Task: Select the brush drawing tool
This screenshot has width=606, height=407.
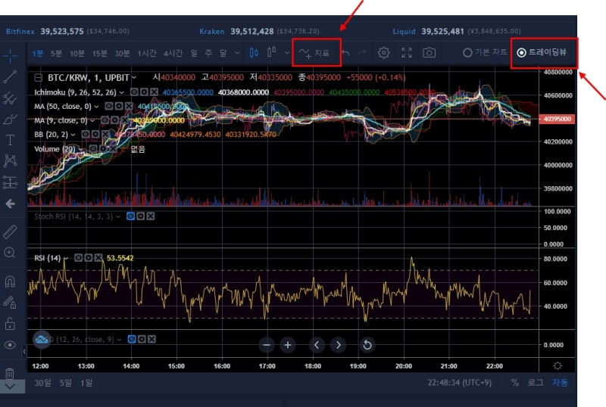Action: pos(10,120)
